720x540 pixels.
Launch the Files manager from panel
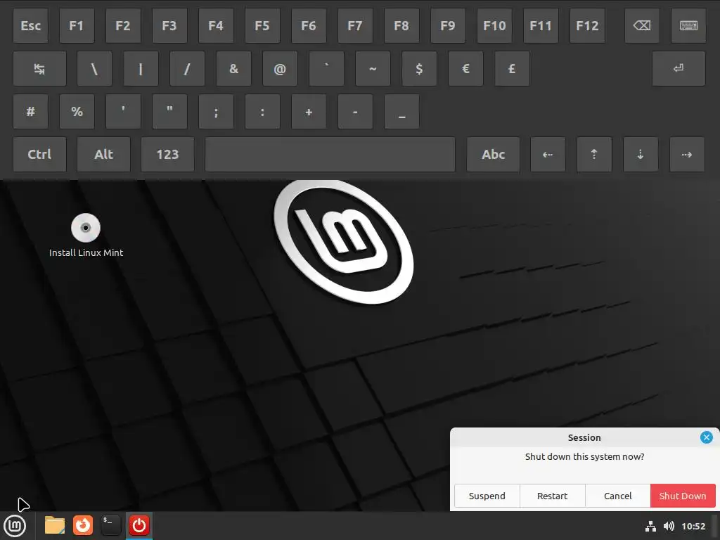(x=55, y=525)
